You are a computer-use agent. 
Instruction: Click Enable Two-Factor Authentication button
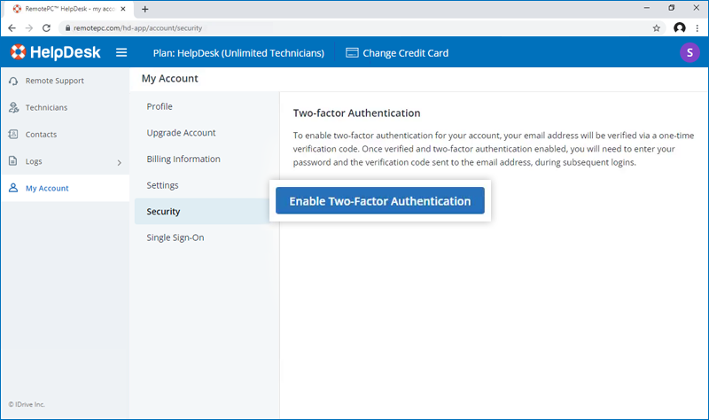click(x=379, y=201)
